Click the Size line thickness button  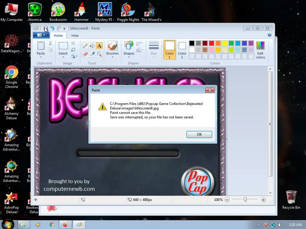coord(154,49)
